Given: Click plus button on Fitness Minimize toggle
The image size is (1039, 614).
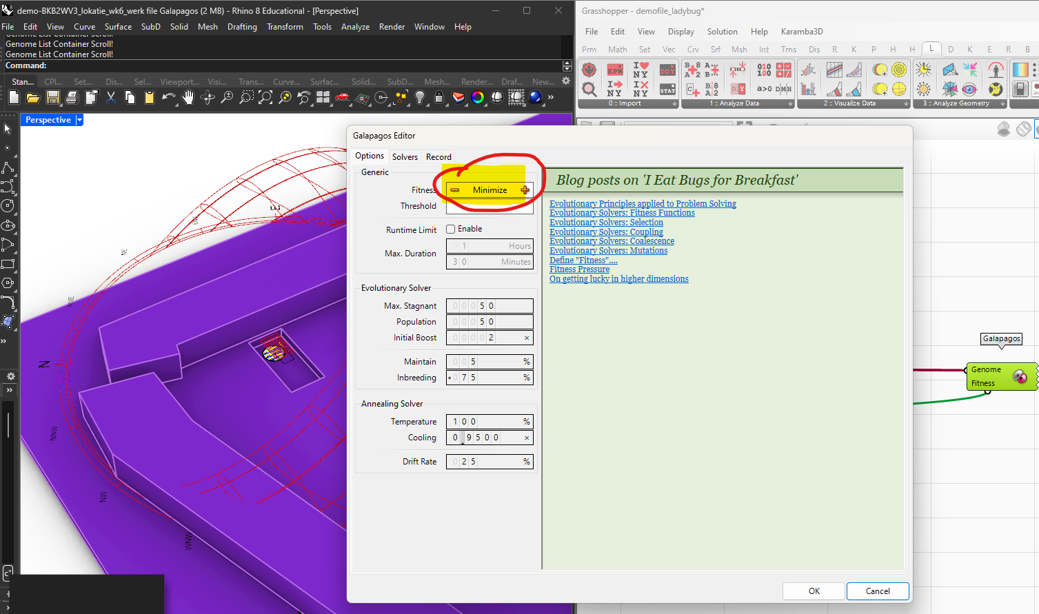Looking at the screenshot, I should click(x=525, y=190).
